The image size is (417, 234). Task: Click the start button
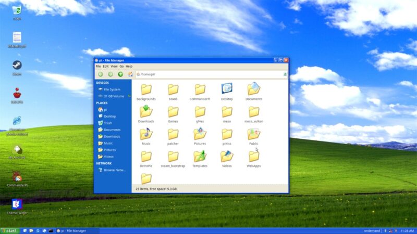[x=10, y=231]
